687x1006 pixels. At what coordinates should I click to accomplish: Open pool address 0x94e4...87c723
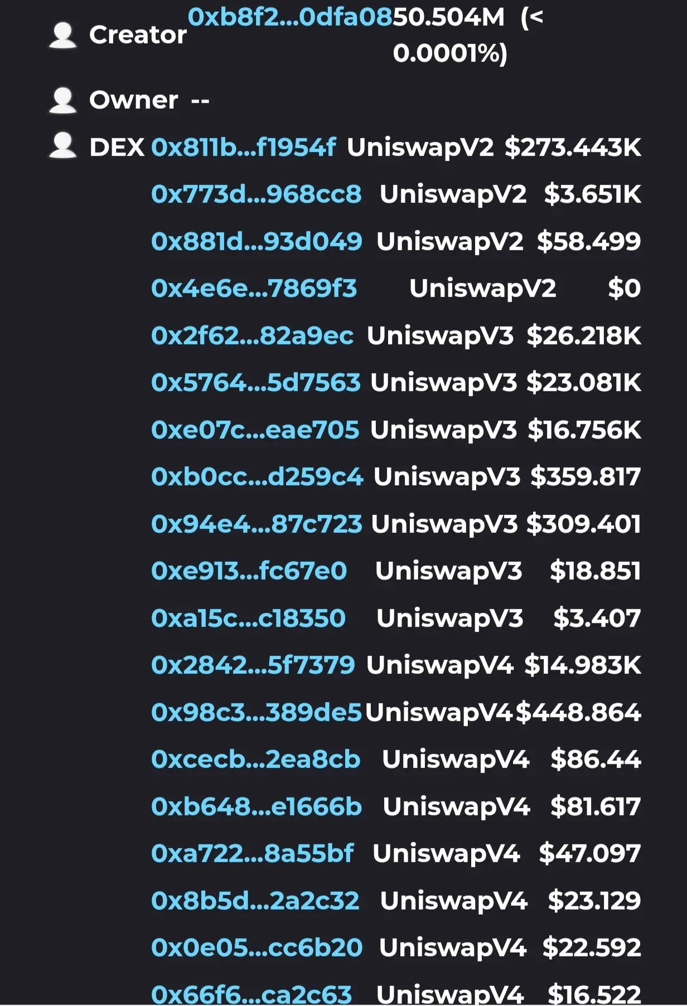(x=257, y=524)
